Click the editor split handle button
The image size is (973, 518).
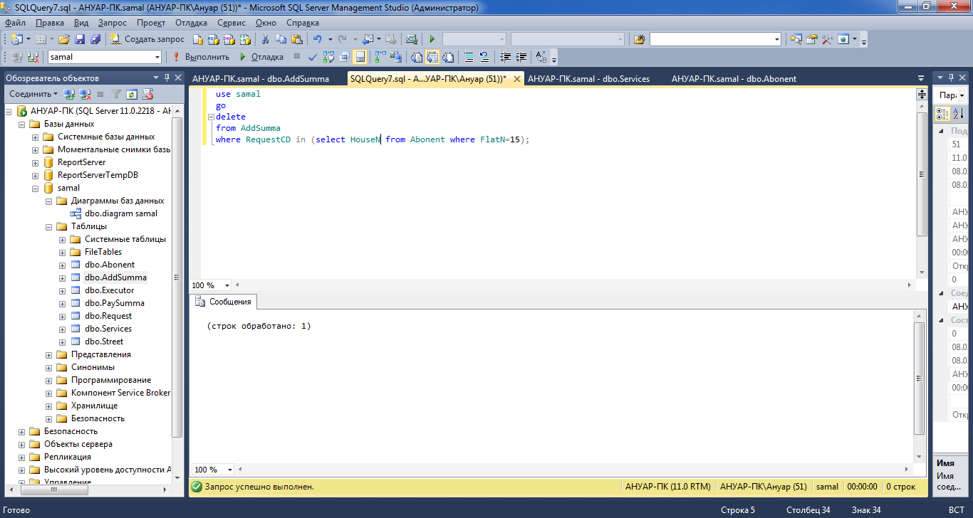(922, 93)
